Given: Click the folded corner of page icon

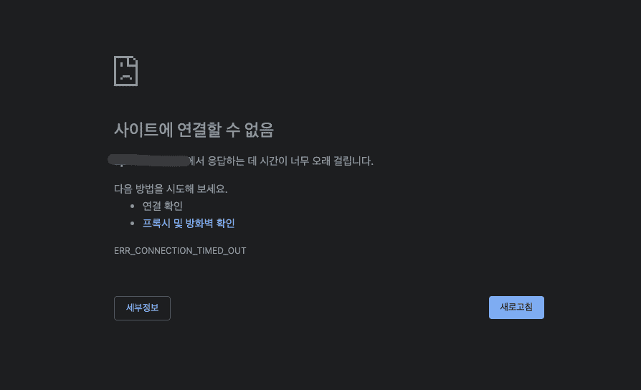Looking at the screenshot, I should point(133,61).
